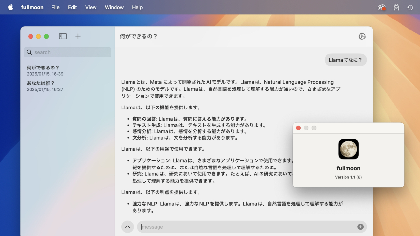The image size is (420, 236).
Task: Click the '感情分析' bullet line
Action: pyautogui.click(x=190, y=131)
